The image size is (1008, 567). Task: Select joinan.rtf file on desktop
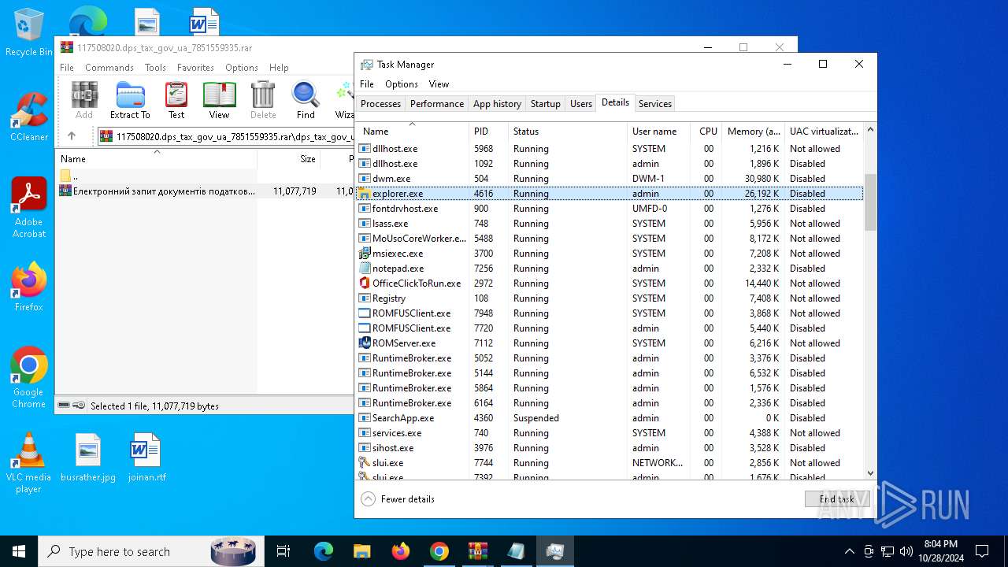click(146, 458)
